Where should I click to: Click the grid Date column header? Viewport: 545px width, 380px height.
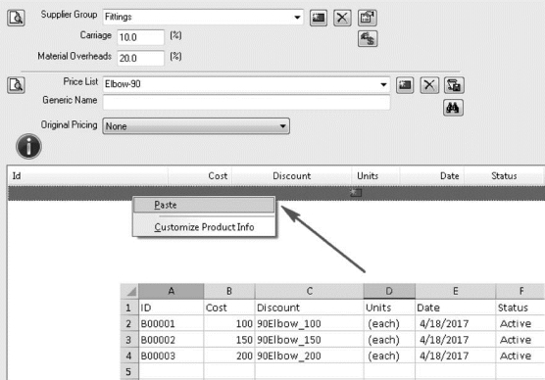(x=431, y=175)
